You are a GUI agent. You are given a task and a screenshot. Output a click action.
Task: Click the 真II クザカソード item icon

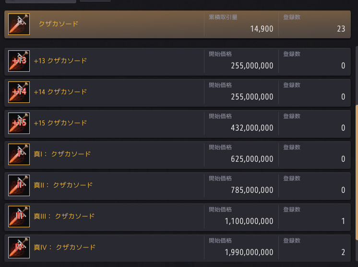(x=19, y=186)
